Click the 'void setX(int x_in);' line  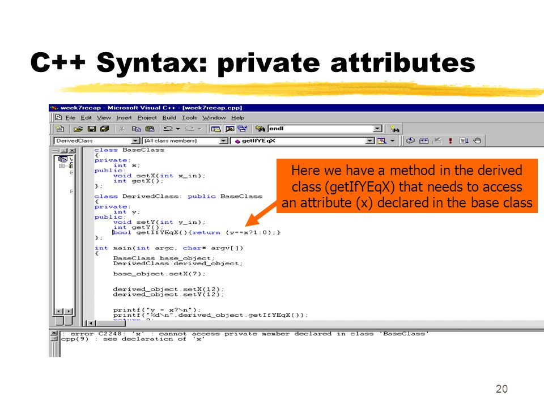[x=159, y=176]
